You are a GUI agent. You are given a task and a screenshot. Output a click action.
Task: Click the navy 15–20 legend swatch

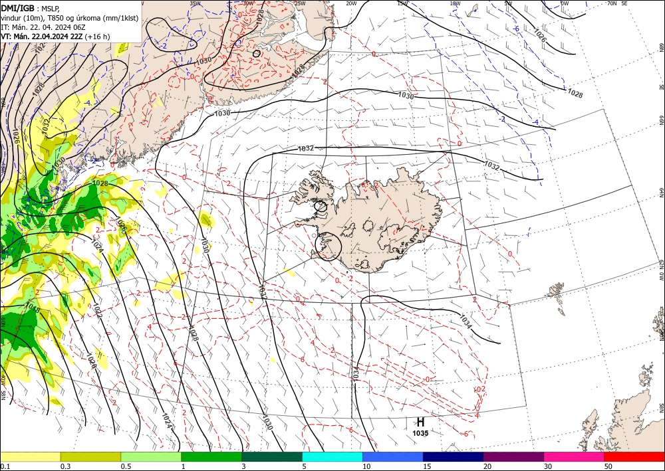coord(454,456)
